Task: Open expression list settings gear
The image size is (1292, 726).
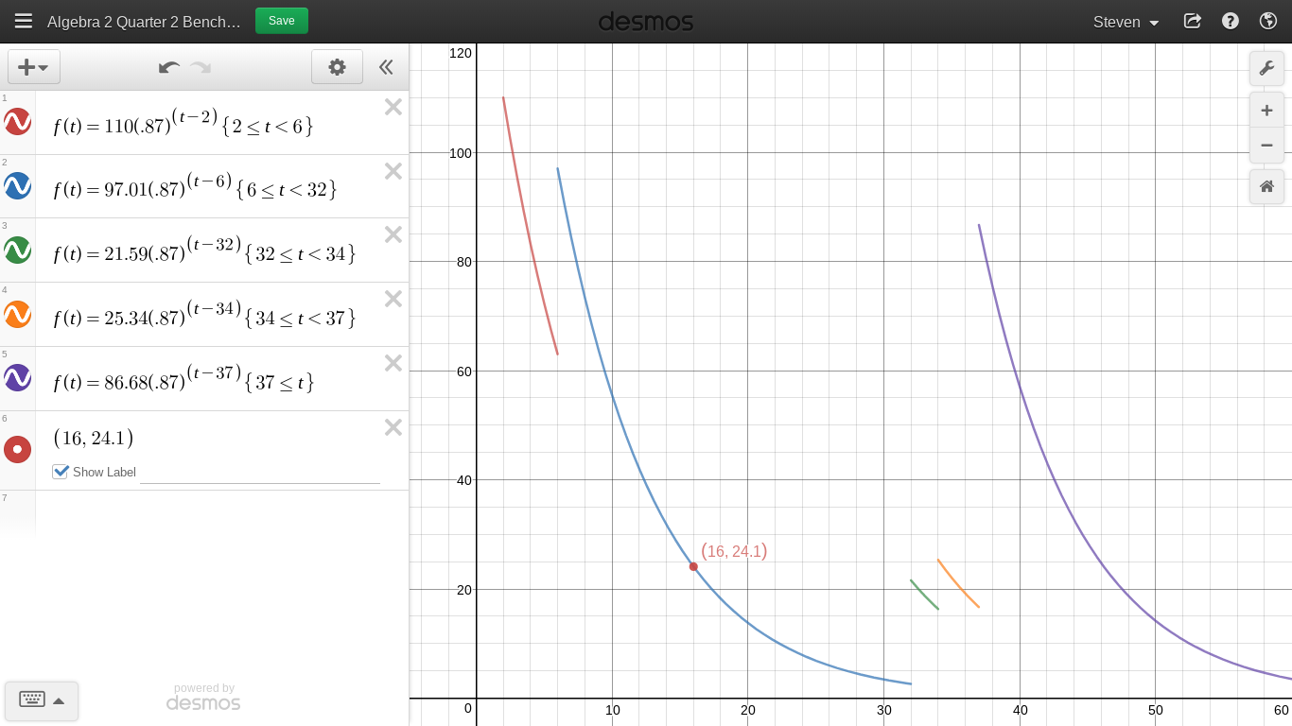Action: [337, 67]
